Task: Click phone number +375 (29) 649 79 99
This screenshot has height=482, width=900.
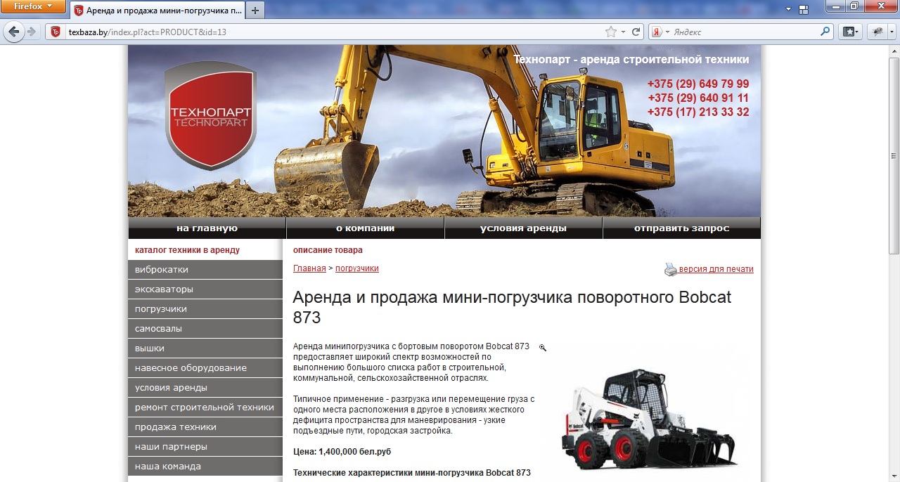Action: pyautogui.click(x=698, y=84)
